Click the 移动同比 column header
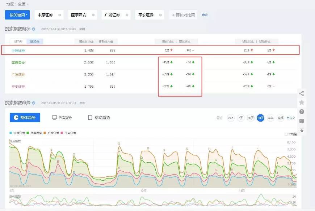The image size is (315, 211). (x=248, y=41)
